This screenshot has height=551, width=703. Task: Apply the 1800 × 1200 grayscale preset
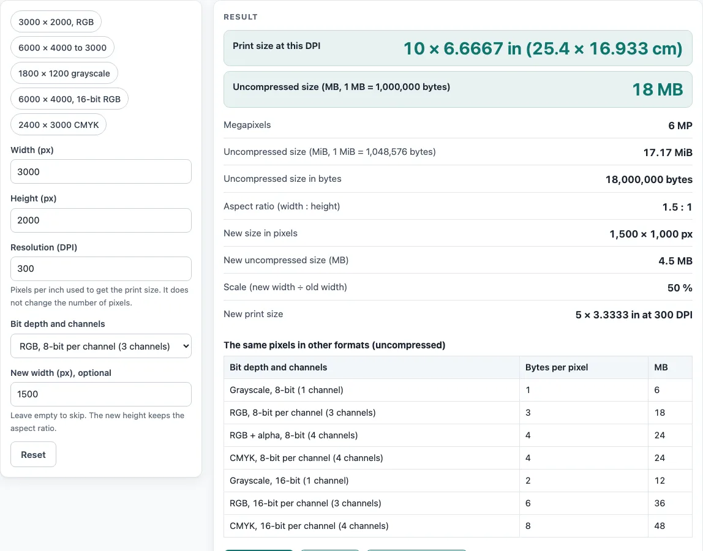point(64,73)
